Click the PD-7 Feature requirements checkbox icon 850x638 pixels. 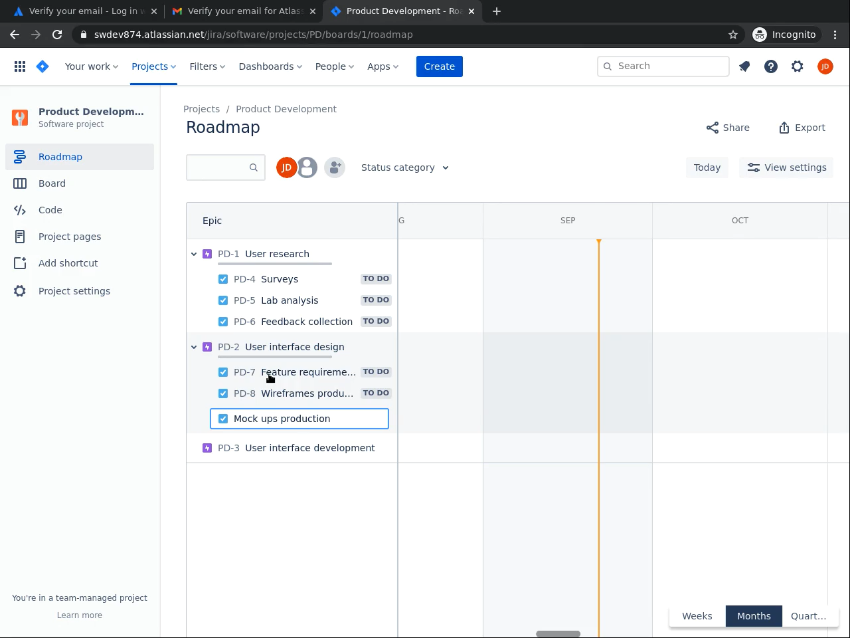point(223,372)
